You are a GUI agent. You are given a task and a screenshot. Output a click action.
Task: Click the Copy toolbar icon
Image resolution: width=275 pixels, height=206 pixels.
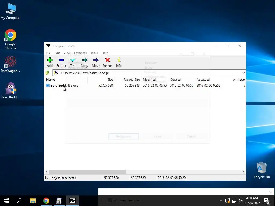coord(84,60)
